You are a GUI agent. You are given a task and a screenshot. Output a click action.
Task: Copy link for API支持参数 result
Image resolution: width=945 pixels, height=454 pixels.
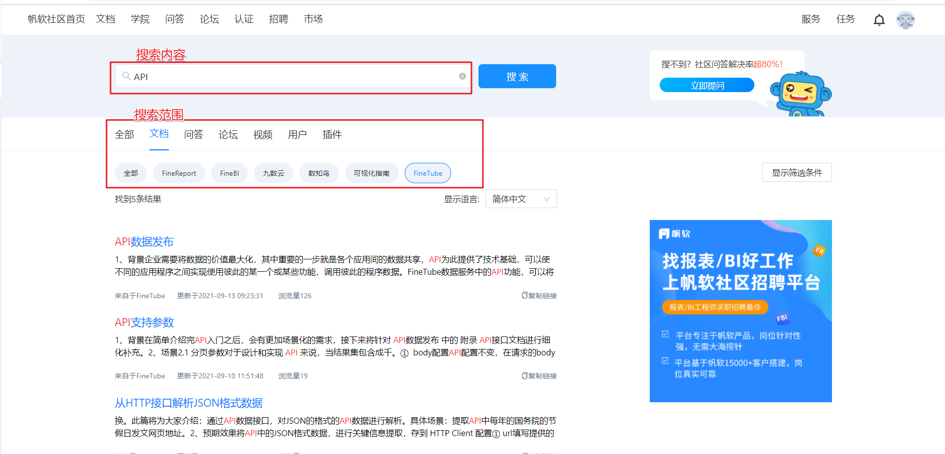point(539,376)
